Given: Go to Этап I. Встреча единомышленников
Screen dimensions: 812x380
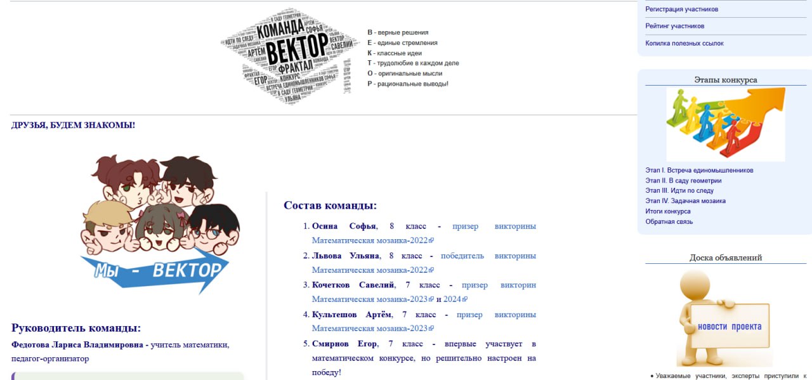Looking at the screenshot, I should click(699, 170).
